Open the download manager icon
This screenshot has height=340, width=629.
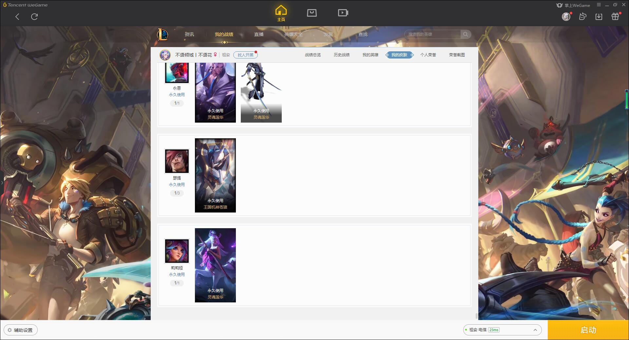coord(599,17)
